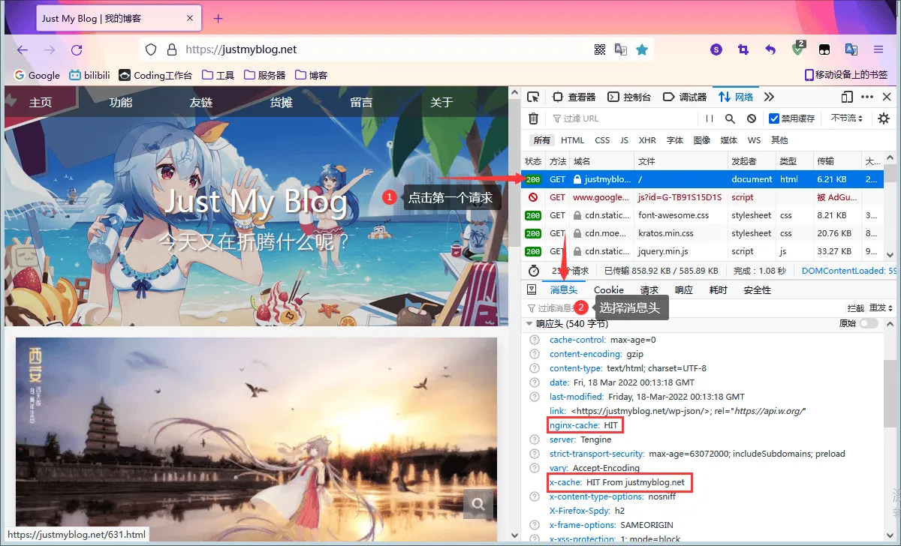Go back with browser back arrow
901x546 pixels.
(23, 49)
